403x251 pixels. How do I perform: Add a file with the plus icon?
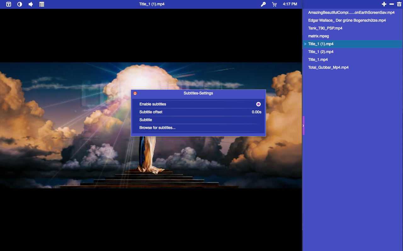coord(384,4)
